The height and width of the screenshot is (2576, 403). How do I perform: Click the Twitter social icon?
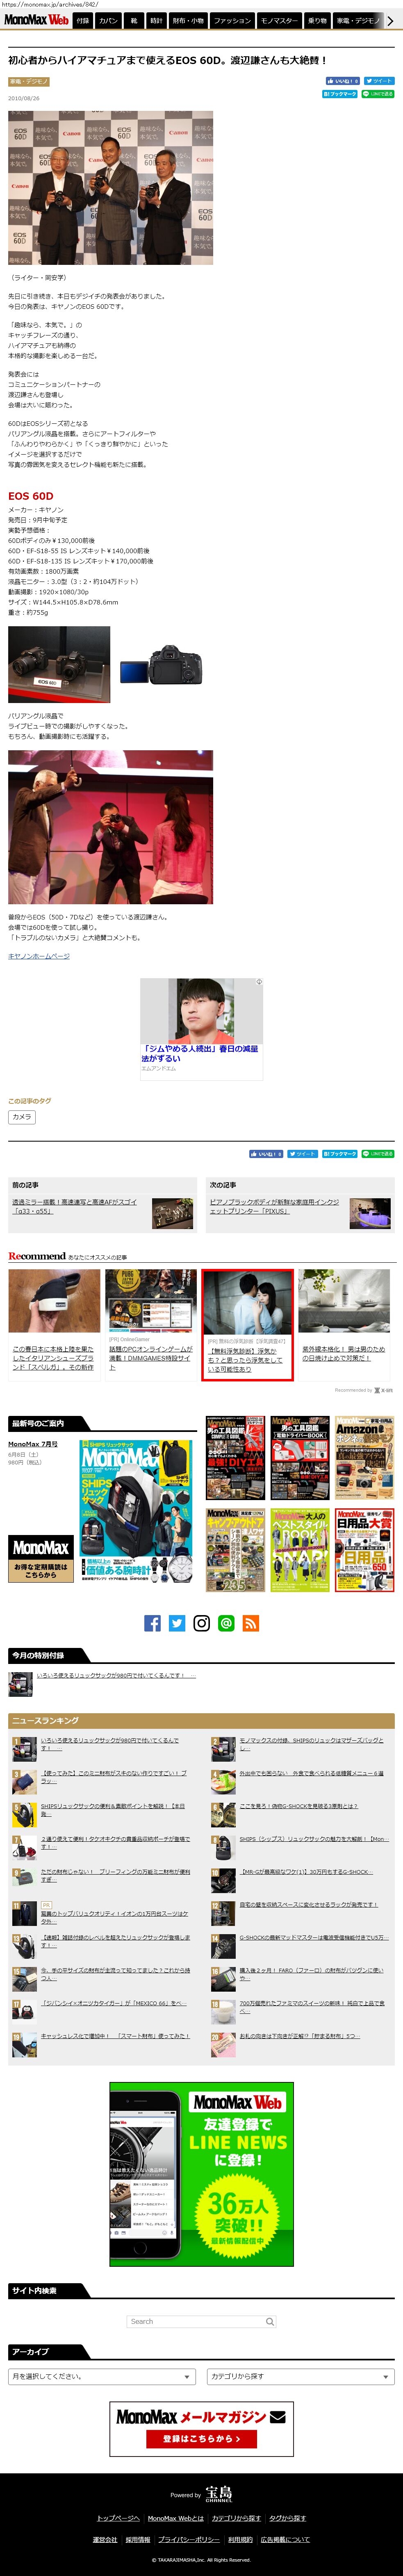(x=177, y=1623)
